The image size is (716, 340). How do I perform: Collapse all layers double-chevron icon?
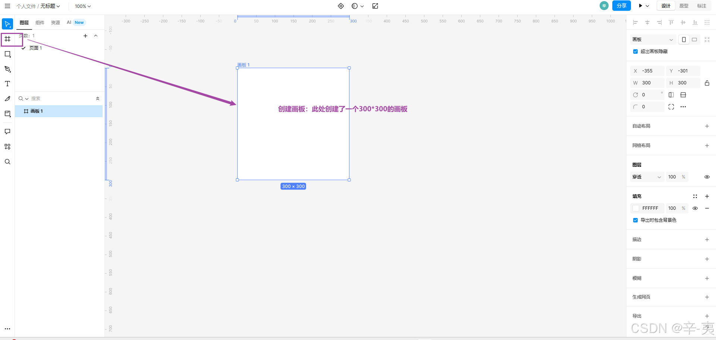pyautogui.click(x=98, y=99)
